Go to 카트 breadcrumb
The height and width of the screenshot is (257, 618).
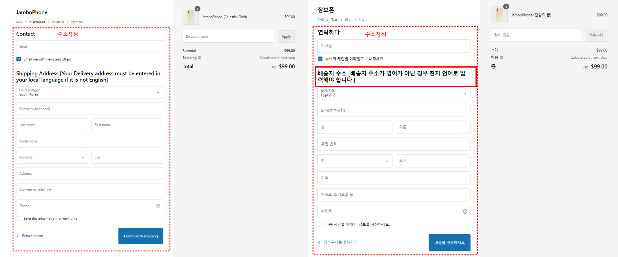[321, 20]
